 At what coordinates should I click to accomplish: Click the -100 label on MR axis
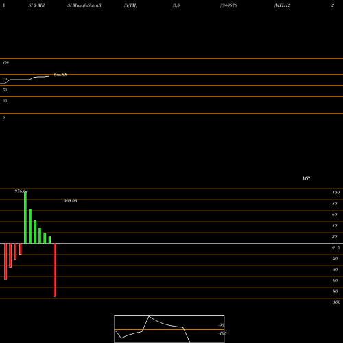[336, 303]
